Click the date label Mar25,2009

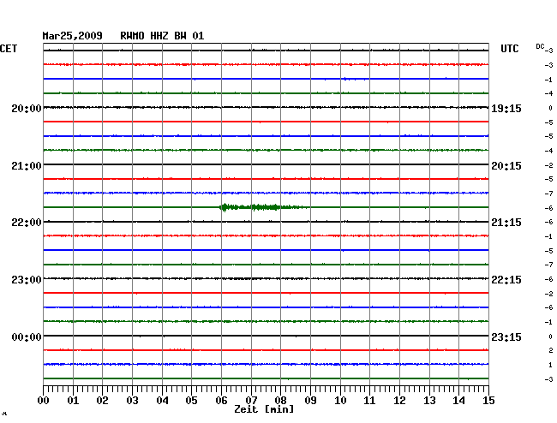coord(73,36)
